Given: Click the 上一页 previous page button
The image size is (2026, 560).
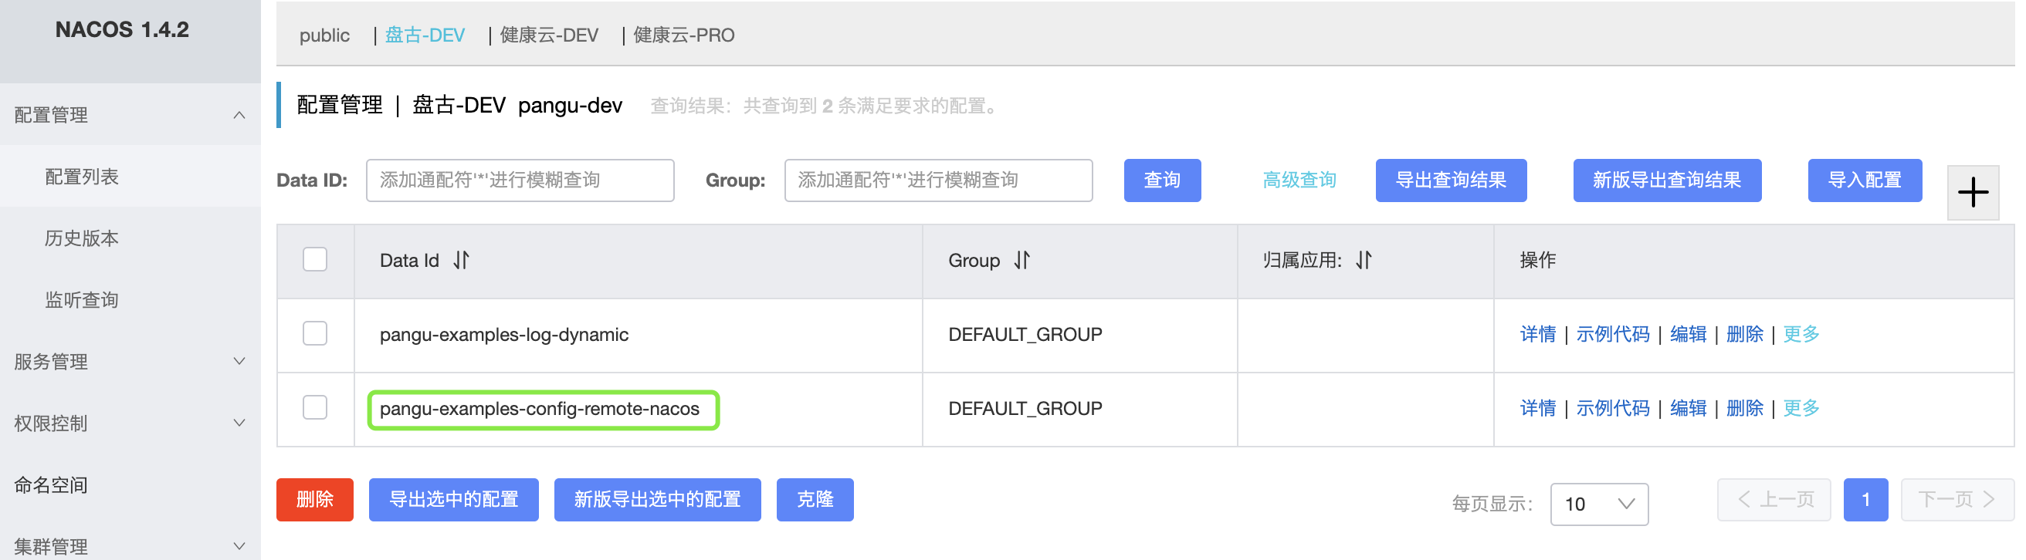Looking at the screenshot, I should (x=1774, y=500).
